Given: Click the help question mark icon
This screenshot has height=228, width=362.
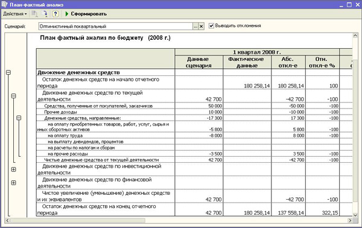Looking at the screenshot, I should [x=55, y=14].
